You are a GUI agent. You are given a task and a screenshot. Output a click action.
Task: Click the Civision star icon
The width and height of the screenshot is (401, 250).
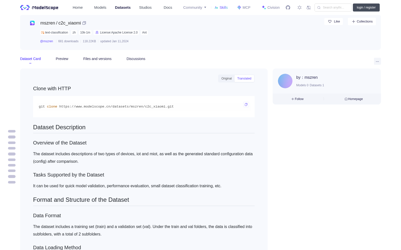264,7
